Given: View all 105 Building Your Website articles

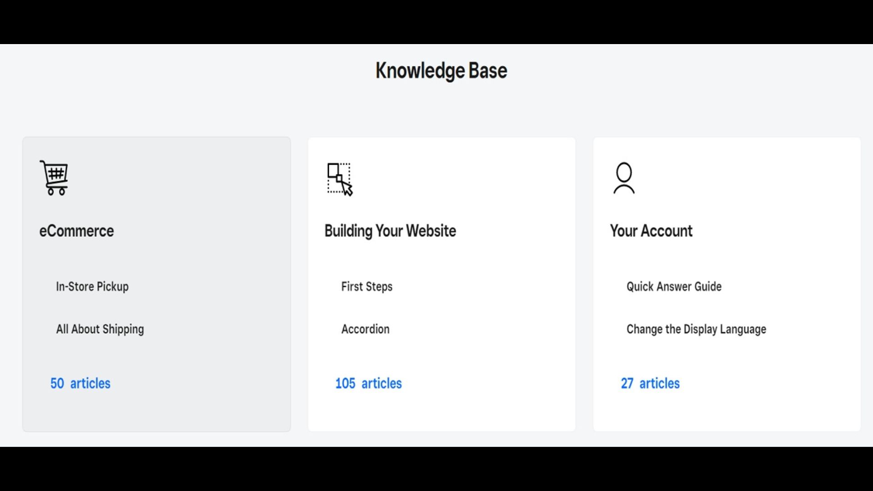Looking at the screenshot, I should [x=368, y=383].
